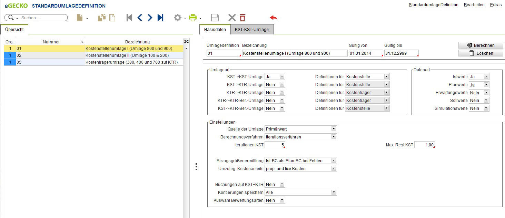Click the Gültig bis date field

click(401, 53)
